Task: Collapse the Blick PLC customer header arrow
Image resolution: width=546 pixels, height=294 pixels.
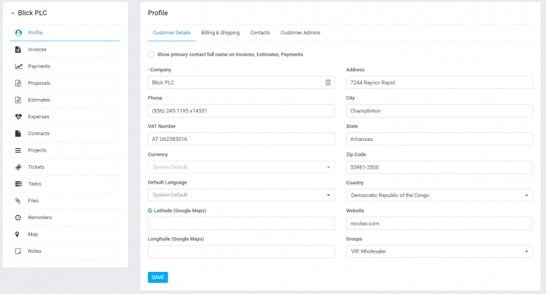Action: [13, 14]
